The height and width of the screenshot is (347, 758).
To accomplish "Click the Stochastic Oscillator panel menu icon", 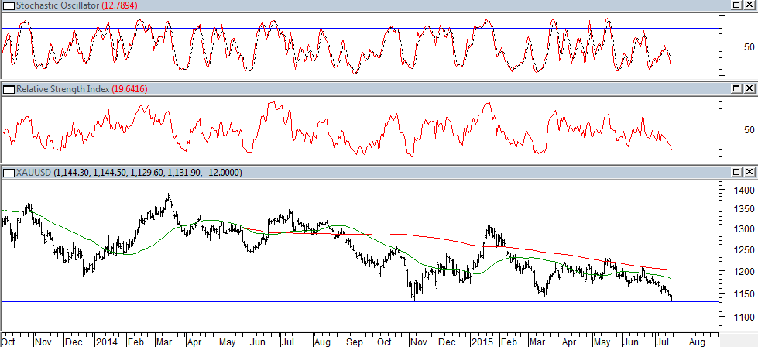I will tap(9, 6).
